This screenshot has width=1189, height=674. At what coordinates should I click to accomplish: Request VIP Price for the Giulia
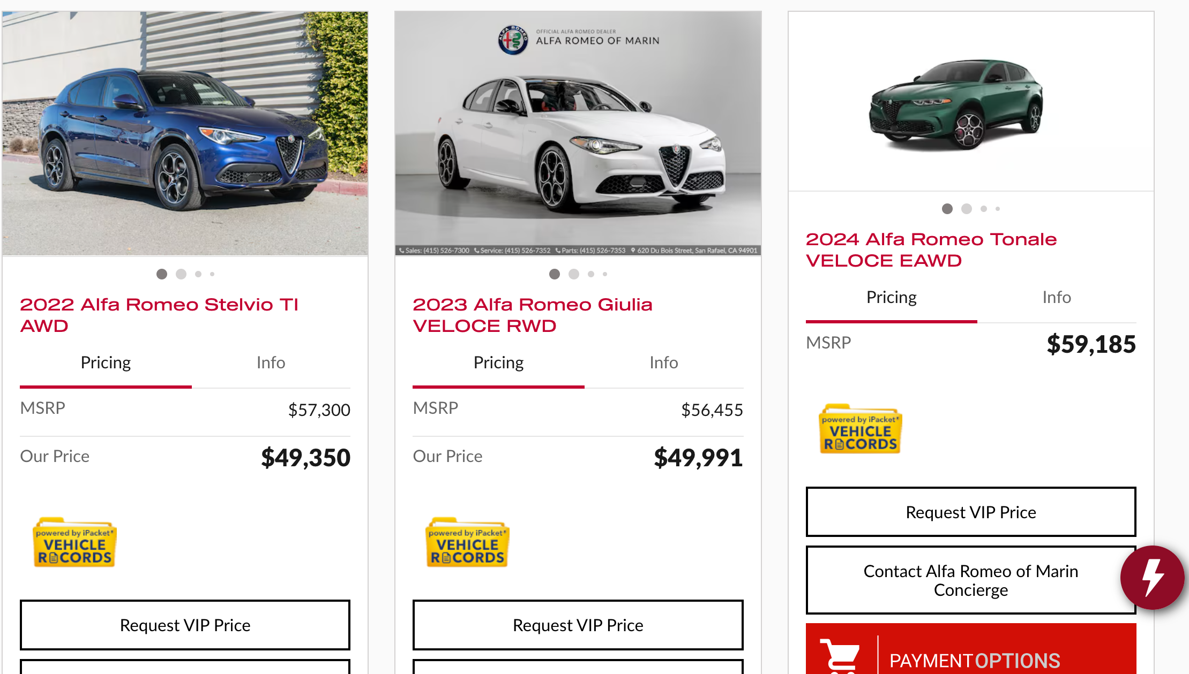tap(578, 625)
